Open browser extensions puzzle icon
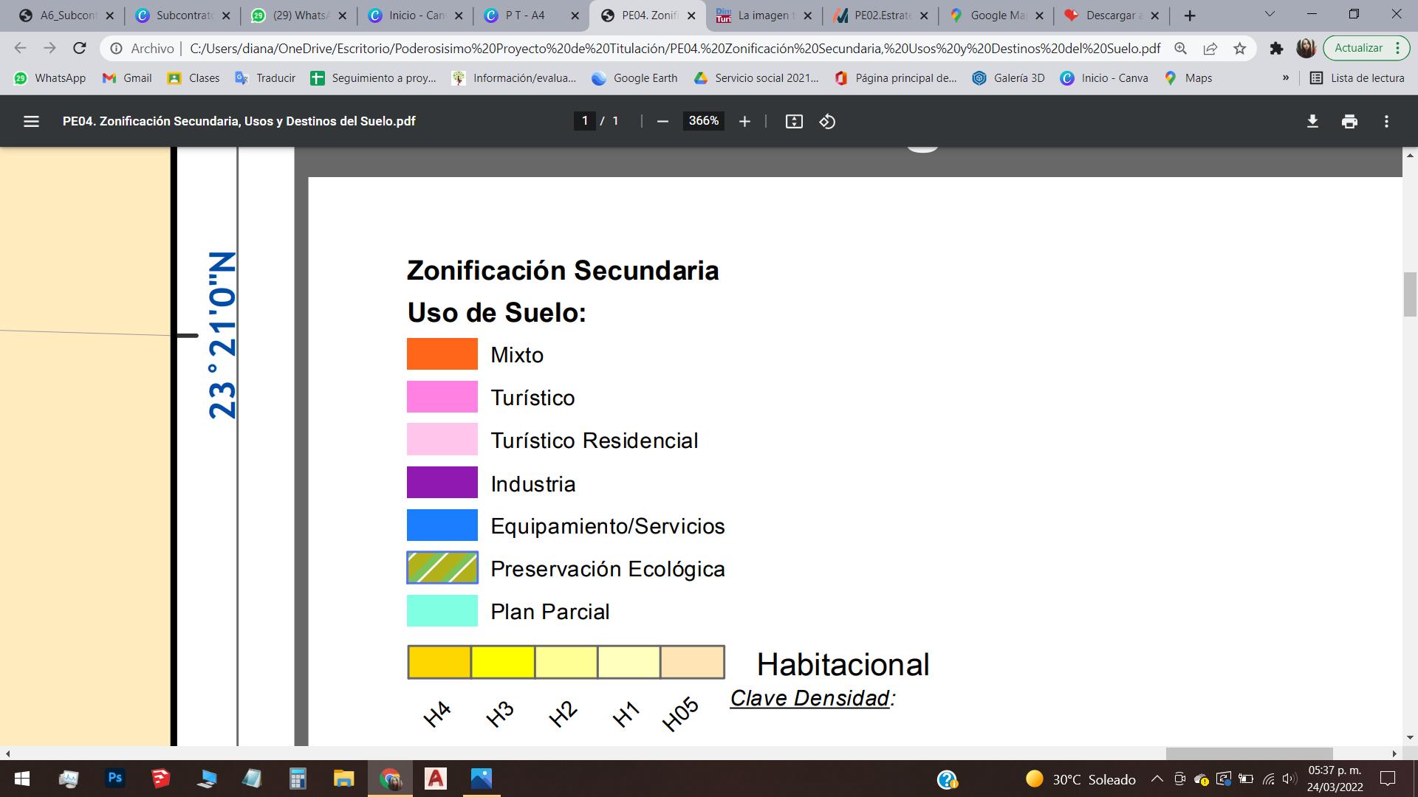 1276,49
